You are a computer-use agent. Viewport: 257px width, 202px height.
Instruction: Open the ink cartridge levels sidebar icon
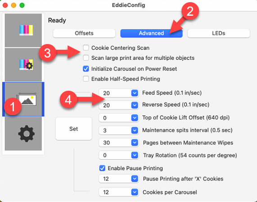(23, 30)
